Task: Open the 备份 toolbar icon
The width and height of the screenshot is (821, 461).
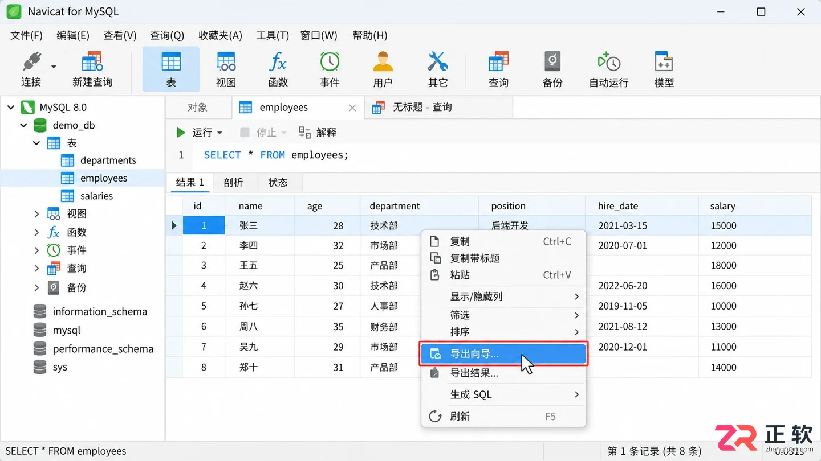Action: [552, 69]
